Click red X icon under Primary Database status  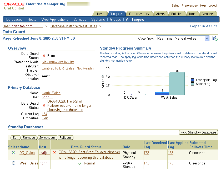click(44, 106)
